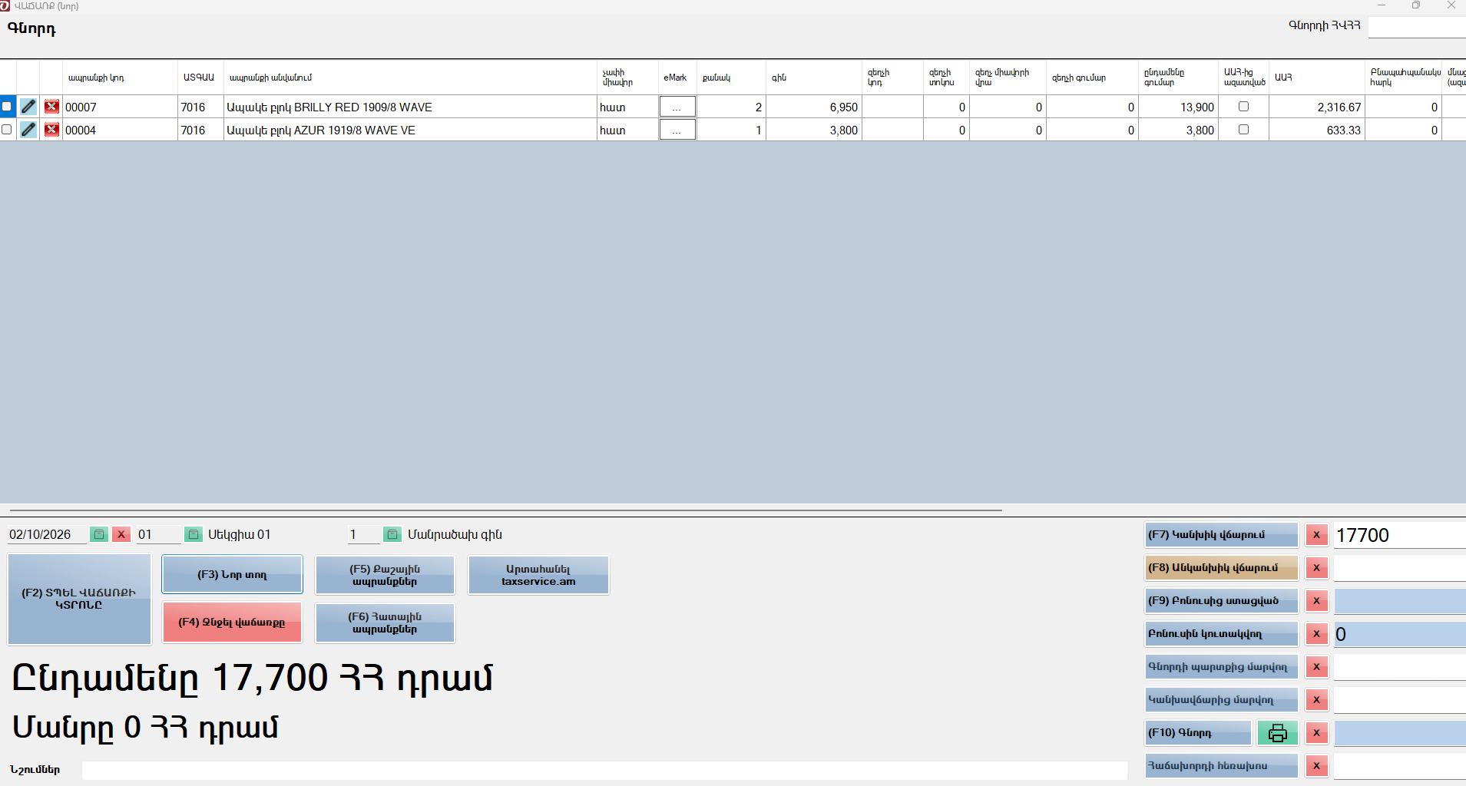The image size is (1466, 786).
Task: Edit row 00004 with the pencil icon
Action: [28, 130]
